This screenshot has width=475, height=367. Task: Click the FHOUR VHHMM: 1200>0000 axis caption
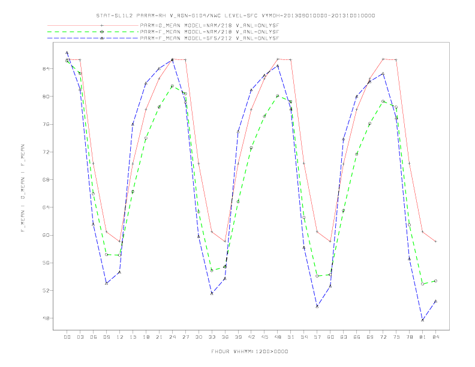pos(249,351)
